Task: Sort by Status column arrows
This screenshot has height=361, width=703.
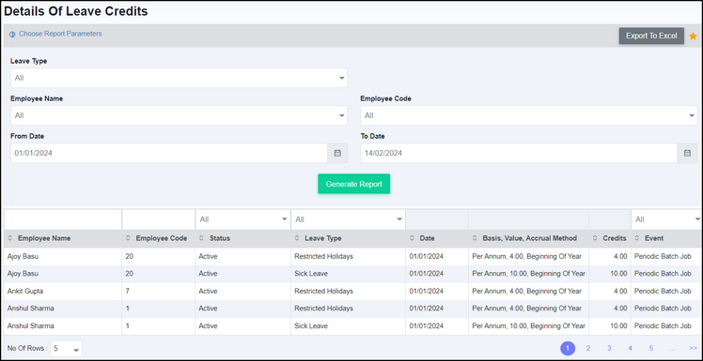Action: point(201,238)
